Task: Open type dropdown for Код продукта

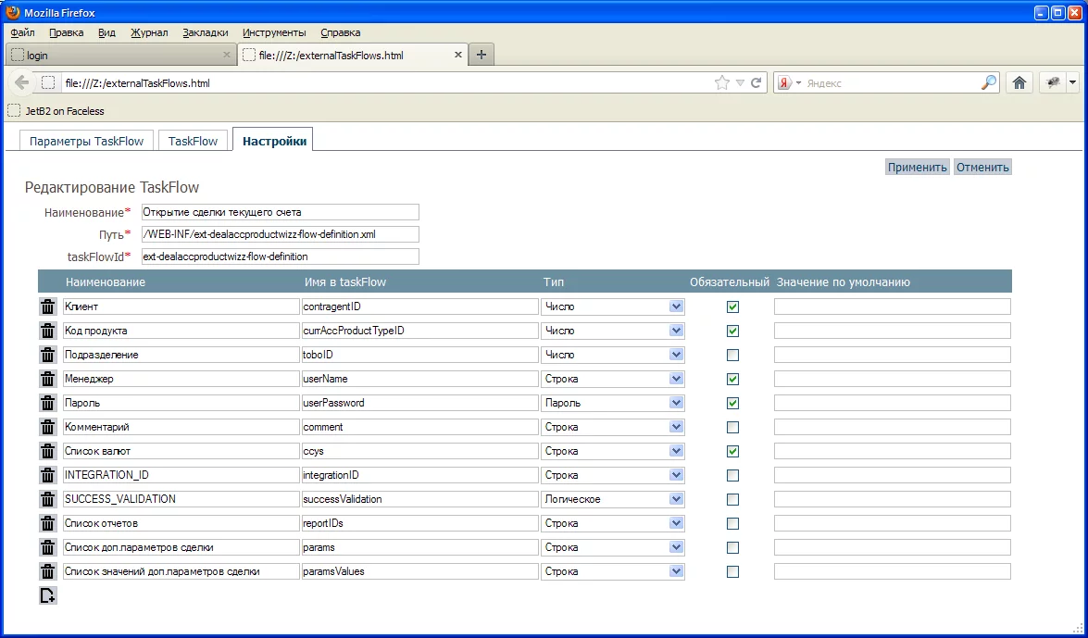Action: coord(676,331)
